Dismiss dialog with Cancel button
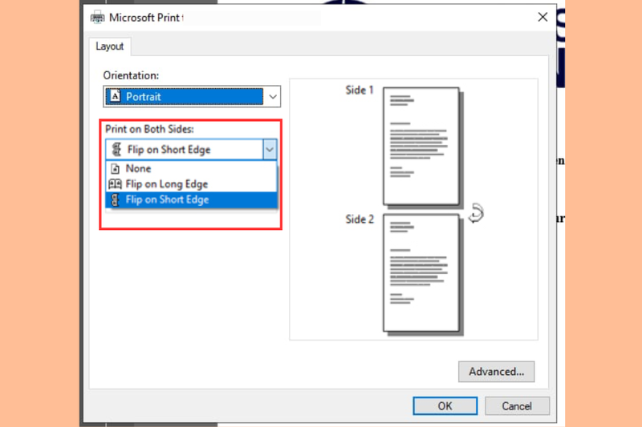 pyautogui.click(x=517, y=405)
